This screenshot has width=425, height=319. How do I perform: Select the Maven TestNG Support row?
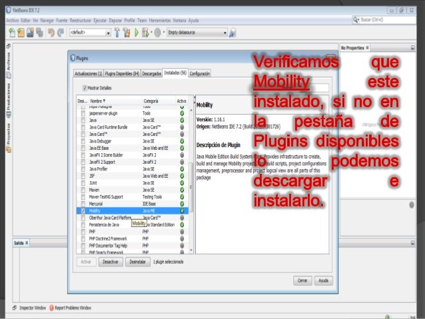click(133, 196)
